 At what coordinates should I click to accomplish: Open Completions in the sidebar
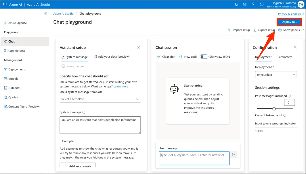point(16,51)
